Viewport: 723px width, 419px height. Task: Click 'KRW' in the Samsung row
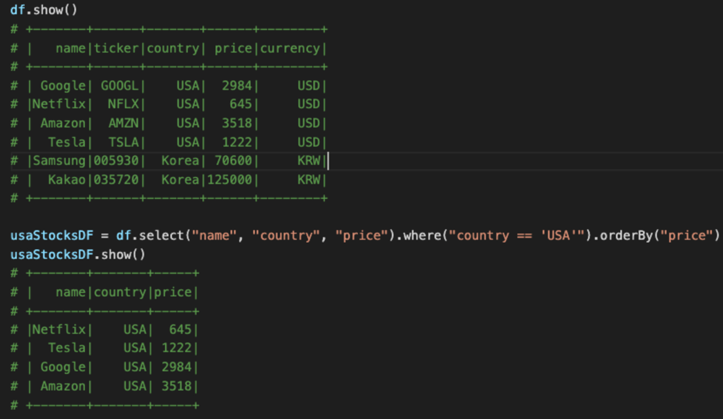click(x=309, y=161)
